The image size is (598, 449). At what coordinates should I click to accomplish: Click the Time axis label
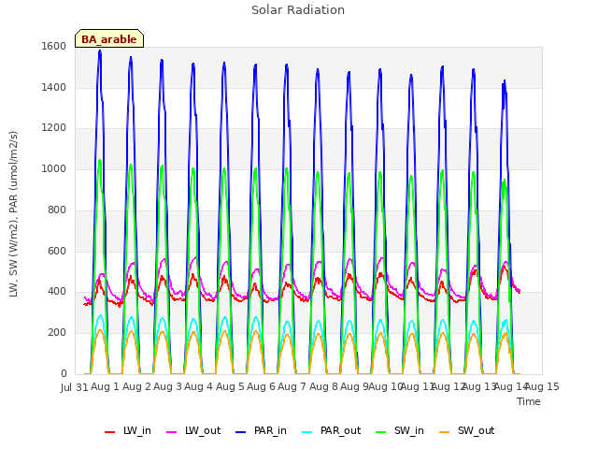[x=529, y=401]
